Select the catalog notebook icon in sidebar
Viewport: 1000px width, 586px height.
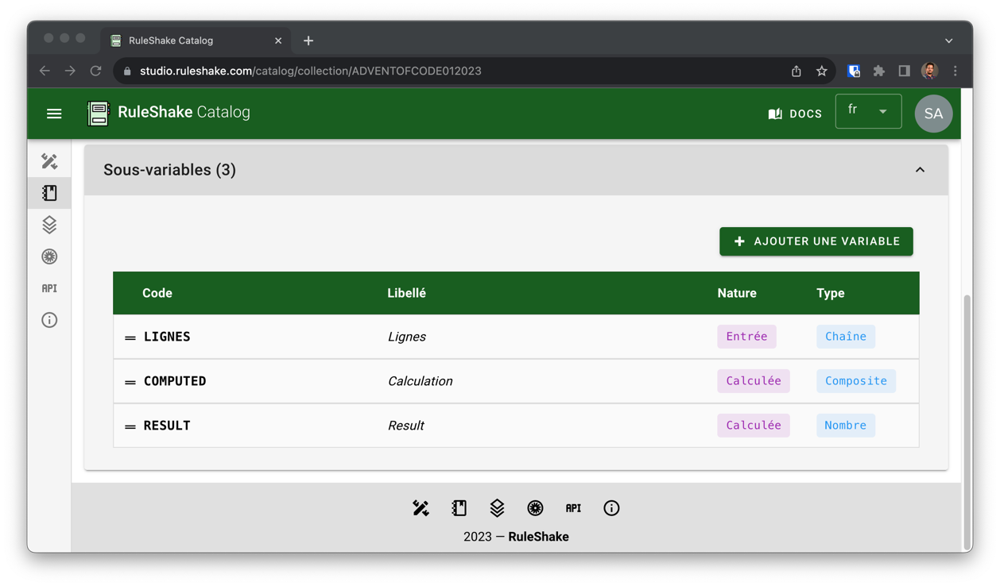[49, 193]
